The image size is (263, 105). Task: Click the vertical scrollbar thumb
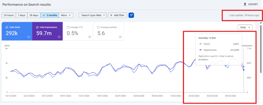[x=261, y=49]
